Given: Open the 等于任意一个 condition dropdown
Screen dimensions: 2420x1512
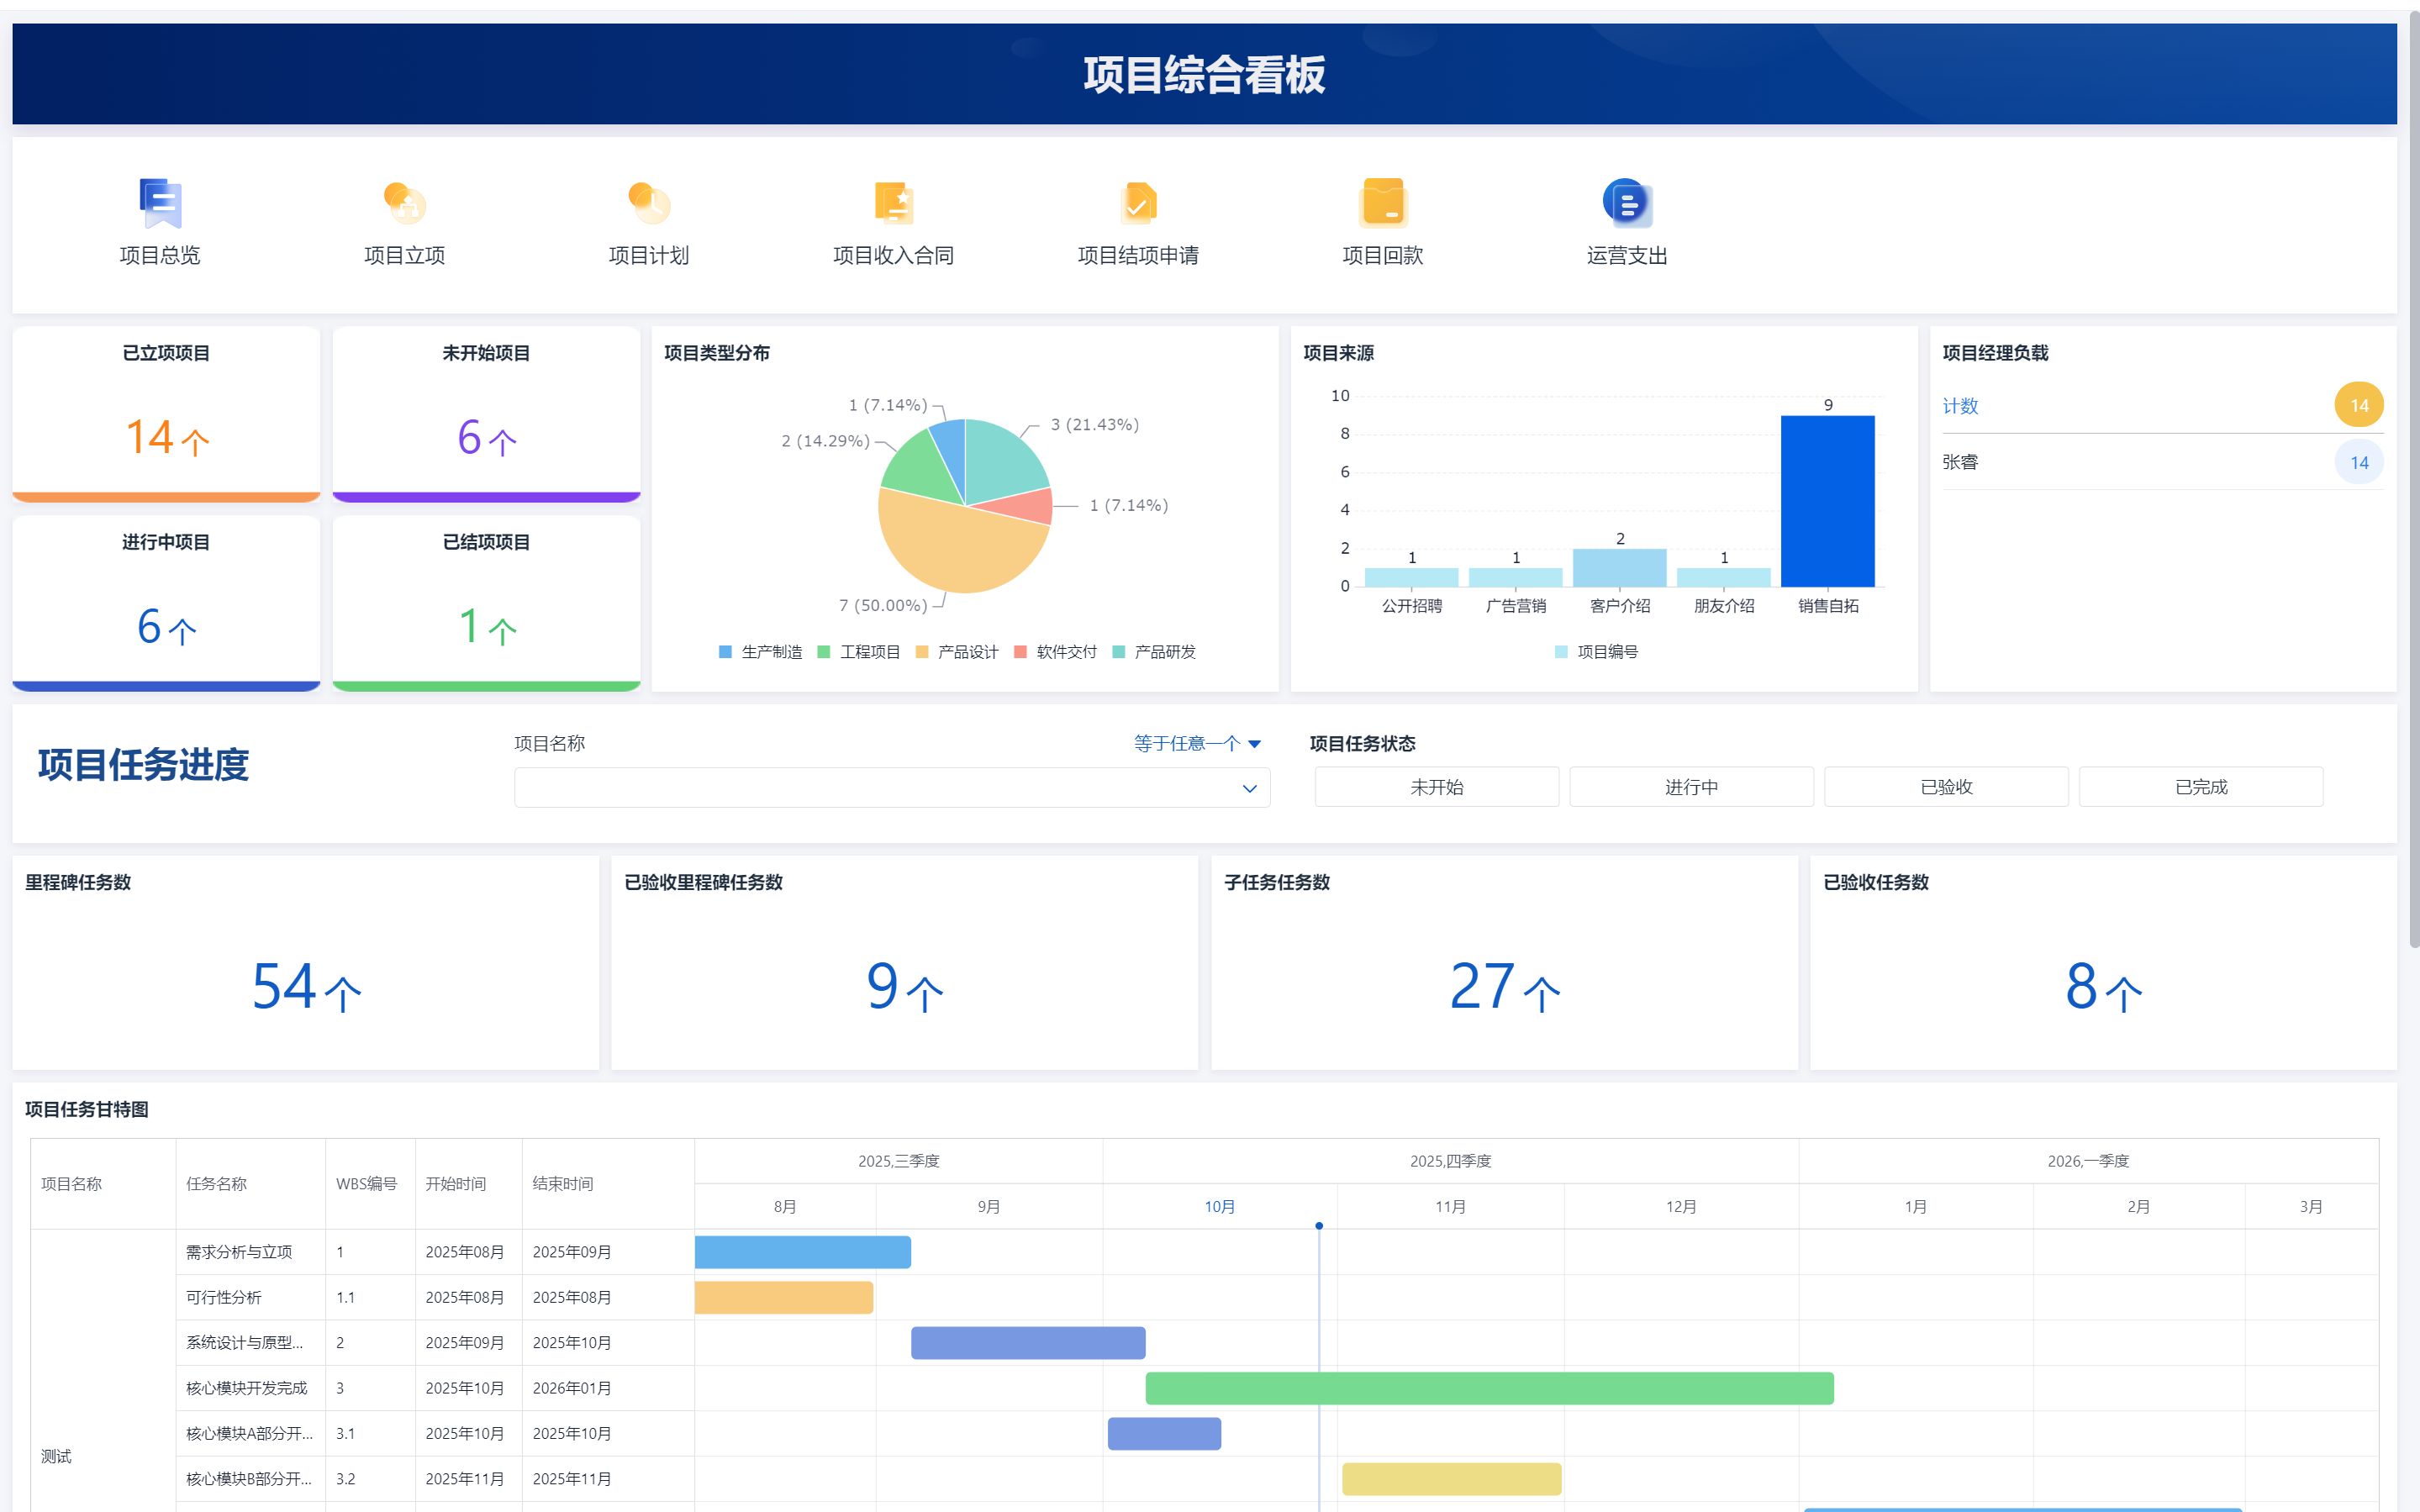Looking at the screenshot, I should [x=1197, y=743].
